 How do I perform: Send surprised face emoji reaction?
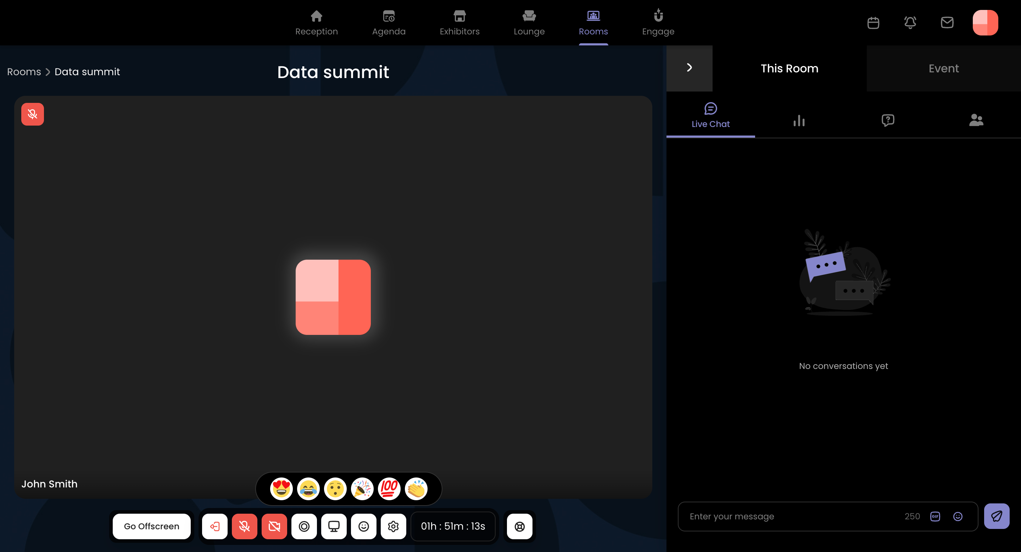tap(335, 488)
